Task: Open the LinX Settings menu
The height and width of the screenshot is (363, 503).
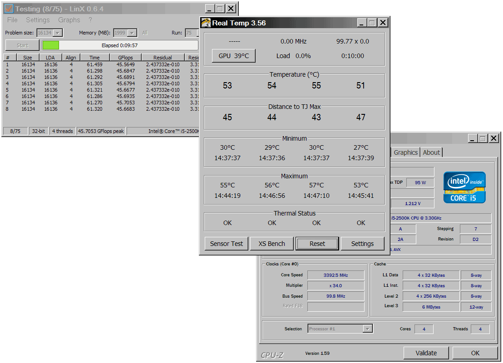Action: tap(38, 20)
